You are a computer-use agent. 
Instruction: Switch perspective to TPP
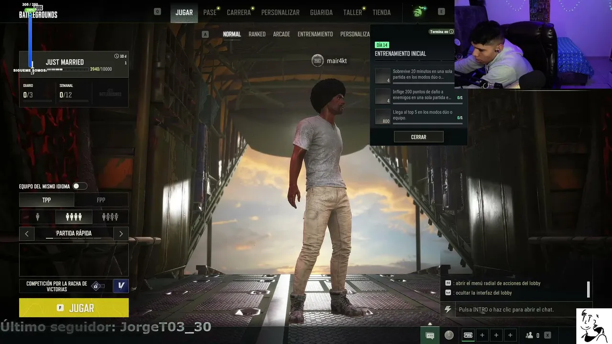coord(46,200)
